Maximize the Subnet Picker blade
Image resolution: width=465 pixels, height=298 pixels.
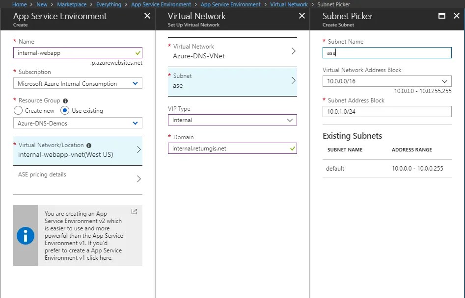click(x=442, y=16)
